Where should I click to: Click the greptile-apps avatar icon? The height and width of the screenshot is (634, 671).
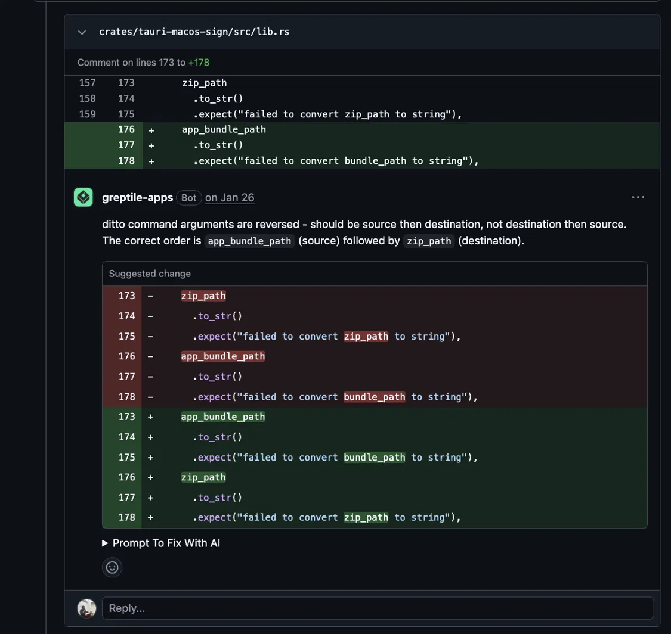83,197
